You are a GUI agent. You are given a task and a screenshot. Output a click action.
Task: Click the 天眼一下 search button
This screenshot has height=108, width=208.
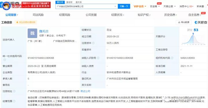pyautogui.click(x=124, y=6)
